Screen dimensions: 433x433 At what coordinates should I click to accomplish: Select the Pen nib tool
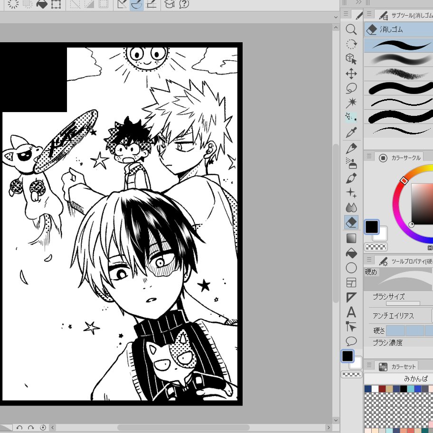tap(351, 149)
